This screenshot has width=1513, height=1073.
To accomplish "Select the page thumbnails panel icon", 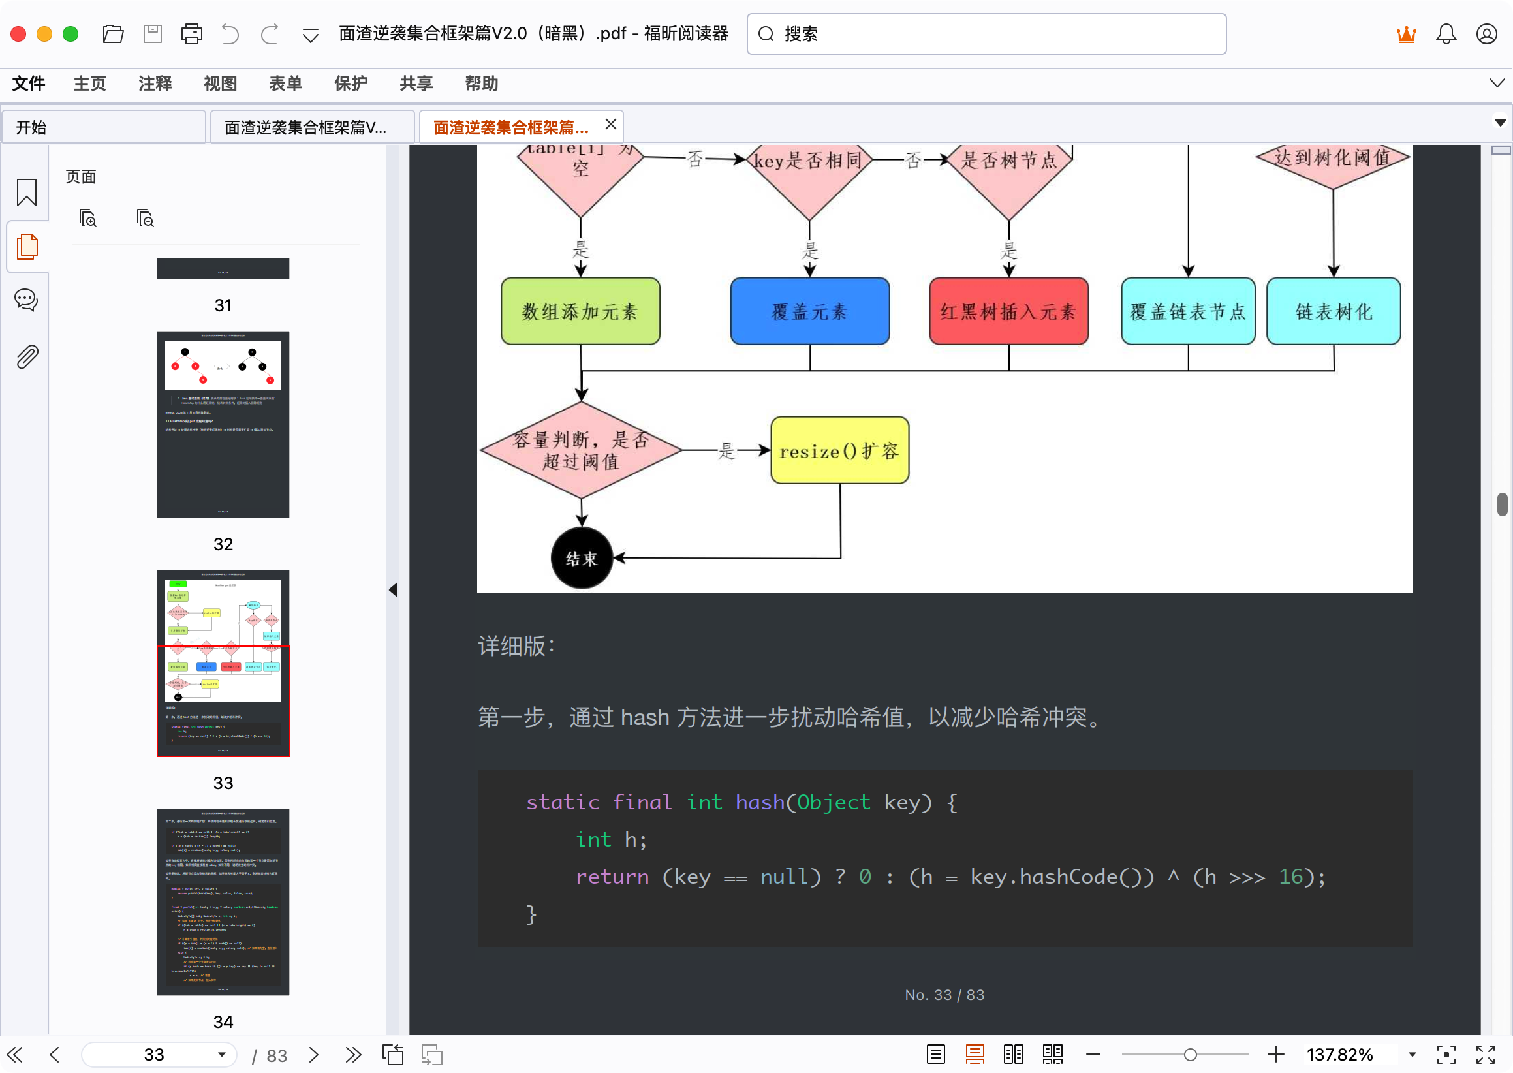I will click(26, 247).
